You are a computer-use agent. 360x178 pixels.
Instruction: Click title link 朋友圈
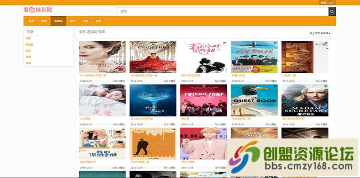coord(185,119)
